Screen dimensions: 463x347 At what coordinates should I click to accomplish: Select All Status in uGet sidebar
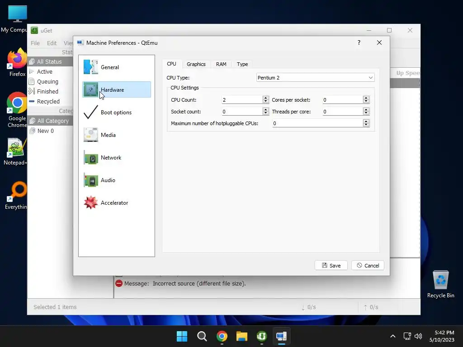click(50, 61)
